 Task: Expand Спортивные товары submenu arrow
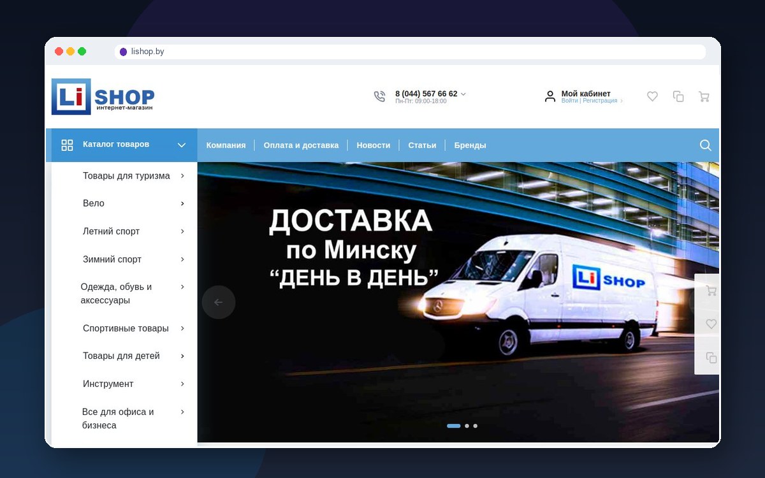click(x=182, y=328)
